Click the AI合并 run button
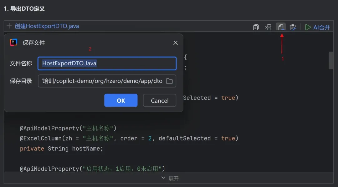This screenshot has width=338, height=187. [x=318, y=27]
